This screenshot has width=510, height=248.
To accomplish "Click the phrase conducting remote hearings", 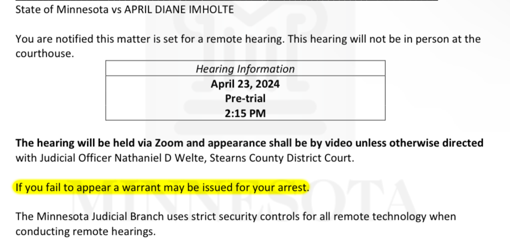I will click(85, 232).
